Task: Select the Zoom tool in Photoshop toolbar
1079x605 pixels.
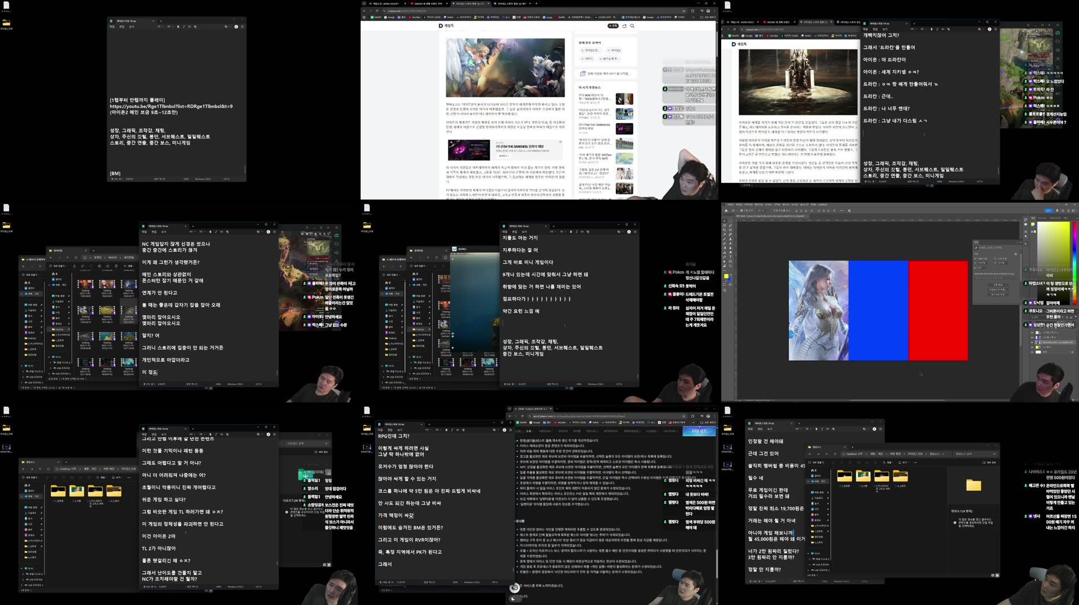Action: tap(730, 265)
